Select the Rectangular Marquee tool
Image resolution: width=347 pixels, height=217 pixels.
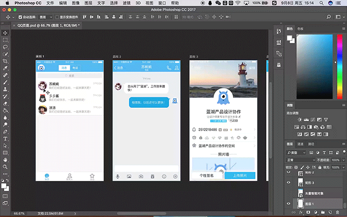[x=5, y=40]
